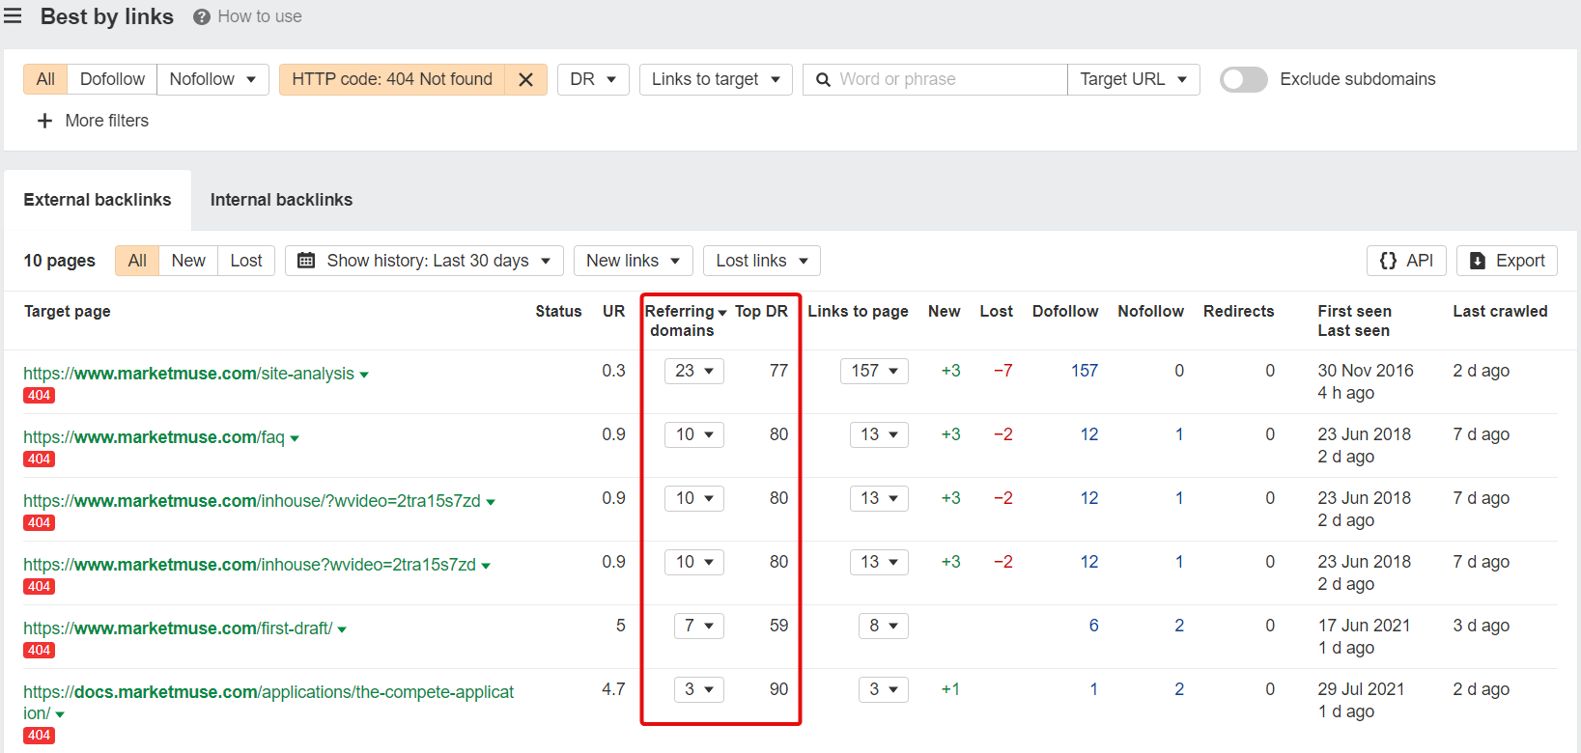Open links to page 8 dropdown for first-draft
The image size is (1581, 753).
884,626
